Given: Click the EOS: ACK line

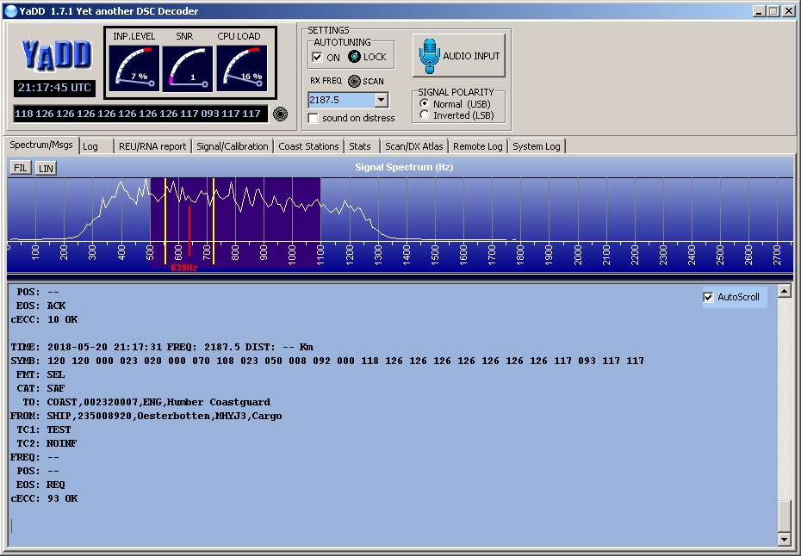Looking at the screenshot, I should pyautogui.click(x=40, y=306).
